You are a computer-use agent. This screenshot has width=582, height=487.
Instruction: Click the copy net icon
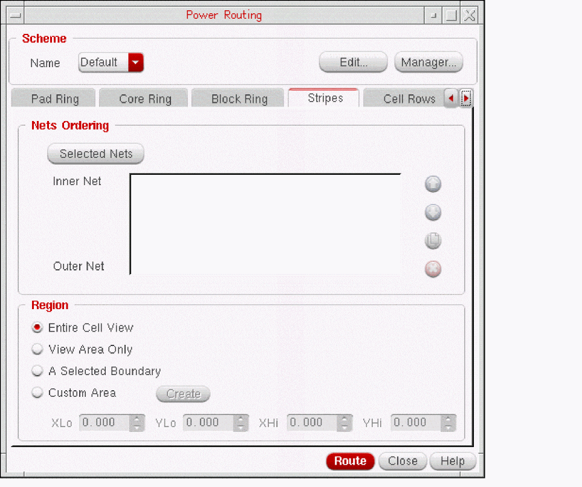point(433,241)
